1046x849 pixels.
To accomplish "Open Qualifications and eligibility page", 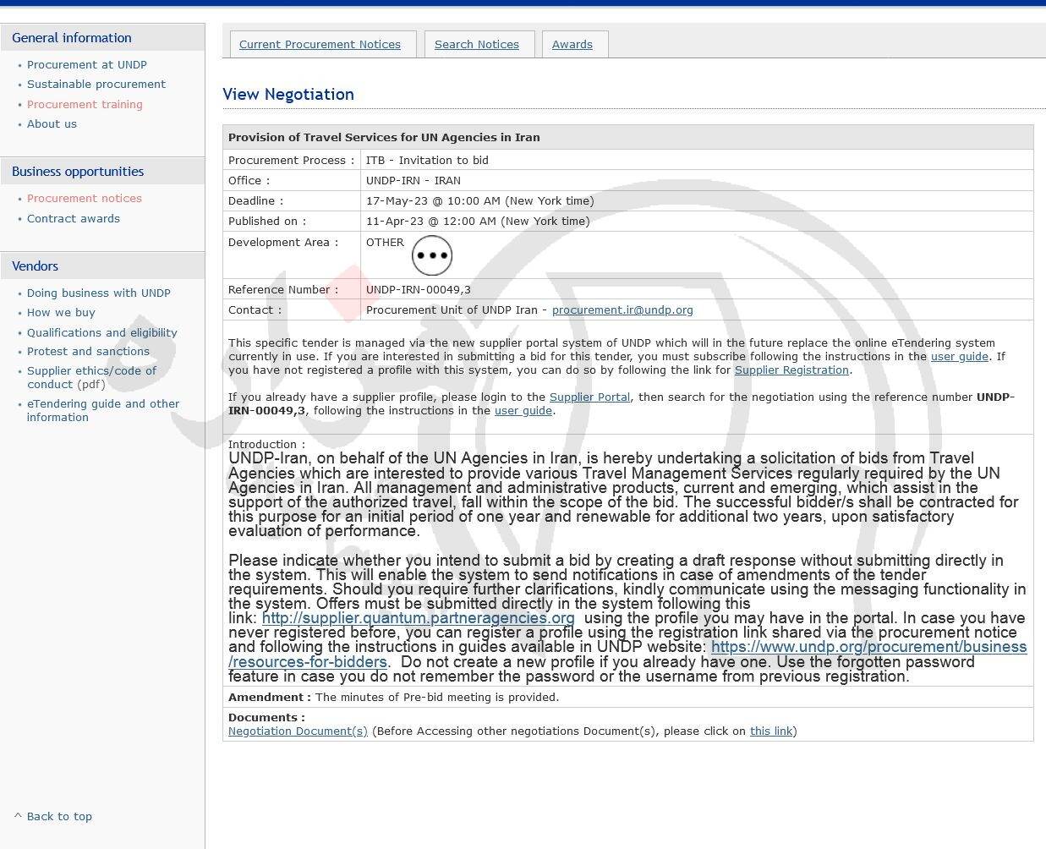I will pyautogui.click(x=101, y=333).
